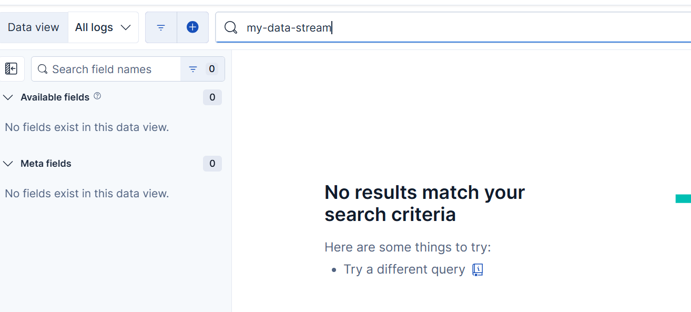Click the my-data-stream query input

pos(447,27)
